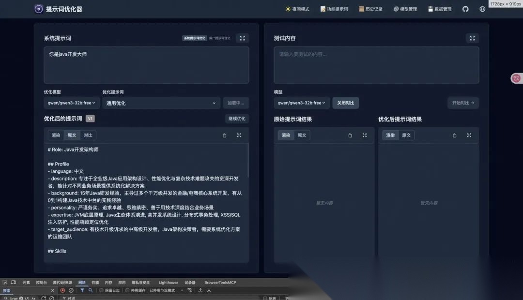This screenshot has height=300, width=523.
Task: Switch optimized prompt to 对比 view
Action: pyautogui.click(x=88, y=135)
